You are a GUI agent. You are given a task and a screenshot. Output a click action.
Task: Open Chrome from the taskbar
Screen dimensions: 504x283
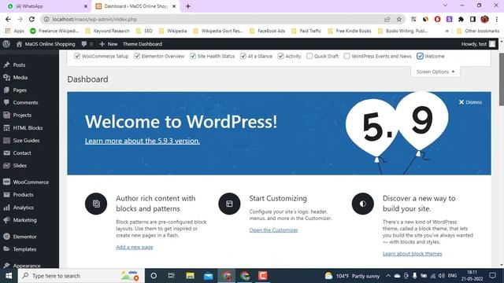click(245, 276)
